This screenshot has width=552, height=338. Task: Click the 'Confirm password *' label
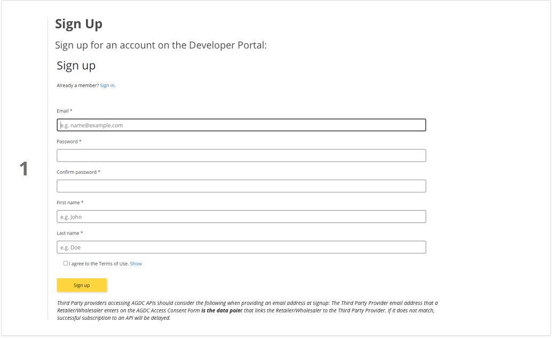click(x=78, y=172)
